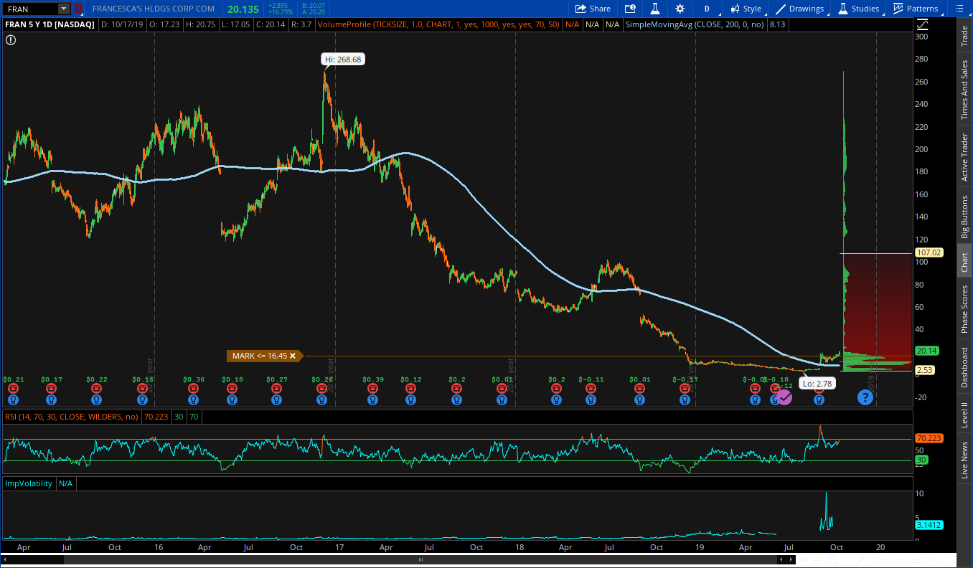Image resolution: width=973 pixels, height=568 pixels.
Task: Click the 107.02 price axis label
Action: click(929, 252)
